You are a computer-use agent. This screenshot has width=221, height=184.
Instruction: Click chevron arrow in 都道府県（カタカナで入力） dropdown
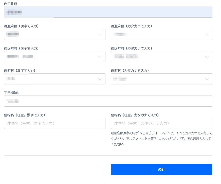coord(207,35)
